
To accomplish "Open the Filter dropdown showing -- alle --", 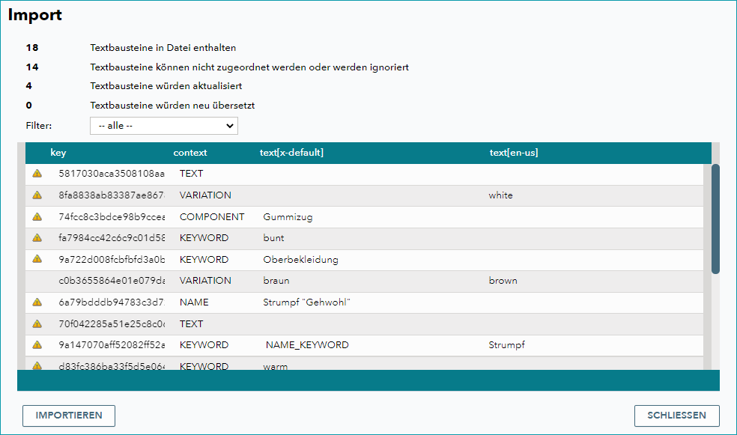I will pyautogui.click(x=163, y=126).
